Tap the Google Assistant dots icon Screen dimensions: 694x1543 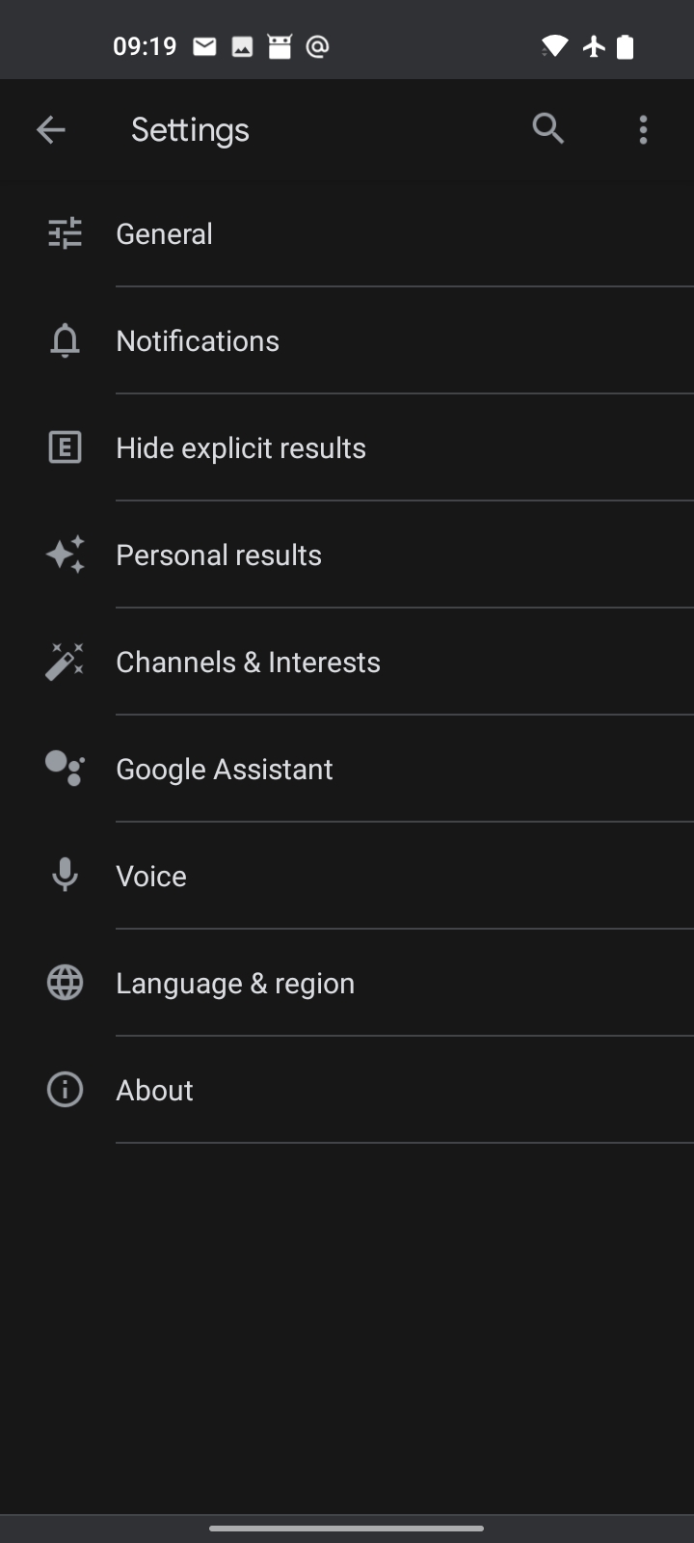point(65,769)
